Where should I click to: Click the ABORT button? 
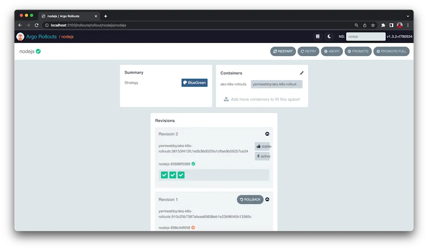tap(332, 51)
